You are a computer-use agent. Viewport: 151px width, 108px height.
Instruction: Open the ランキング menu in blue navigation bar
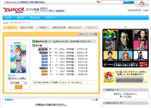coord(35,18)
